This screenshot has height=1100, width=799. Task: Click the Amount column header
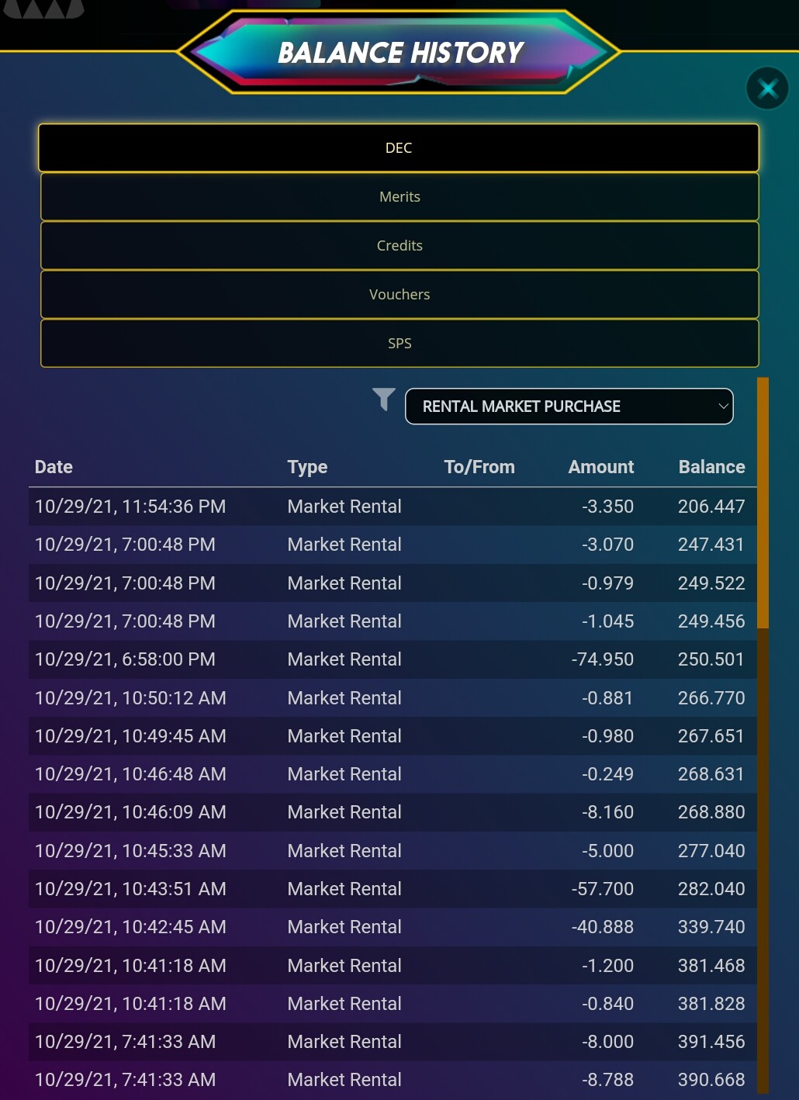[x=601, y=467]
